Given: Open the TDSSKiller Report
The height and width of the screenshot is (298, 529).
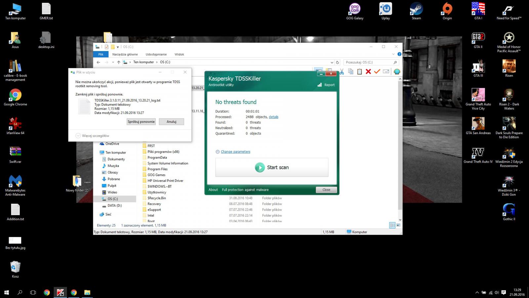Looking at the screenshot, I should 326,85.
